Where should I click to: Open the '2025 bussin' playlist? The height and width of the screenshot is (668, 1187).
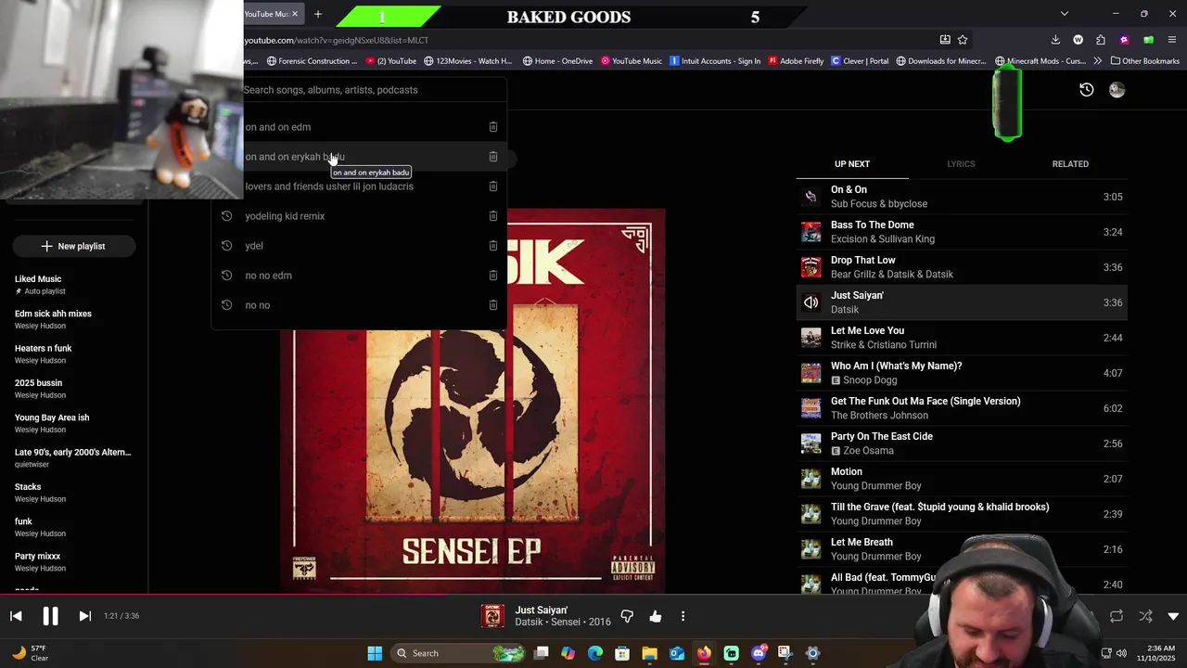click(x=73, y=389)
